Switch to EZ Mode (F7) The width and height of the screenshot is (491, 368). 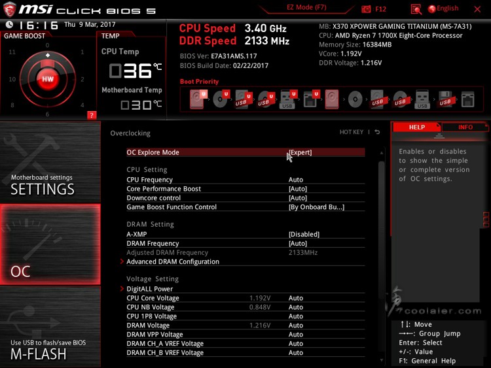tap(306, 7)
